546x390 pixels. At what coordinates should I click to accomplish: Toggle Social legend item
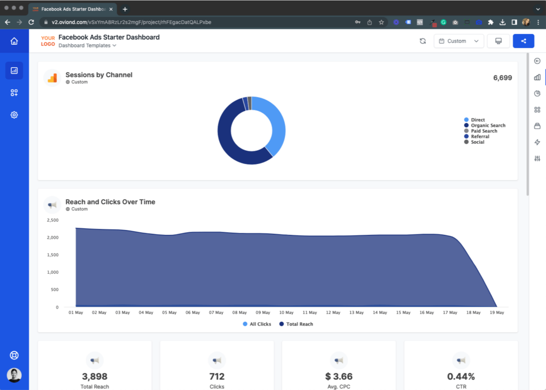tap(474, 142)
